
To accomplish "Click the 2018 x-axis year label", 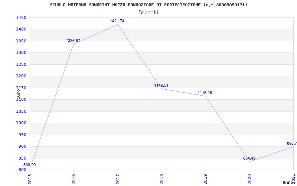I will [x=161, y=179].
